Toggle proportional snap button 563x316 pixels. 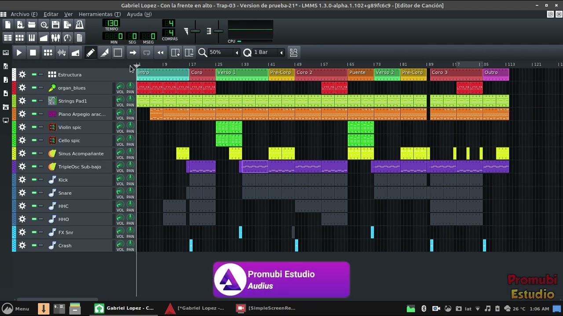point(293,53)
